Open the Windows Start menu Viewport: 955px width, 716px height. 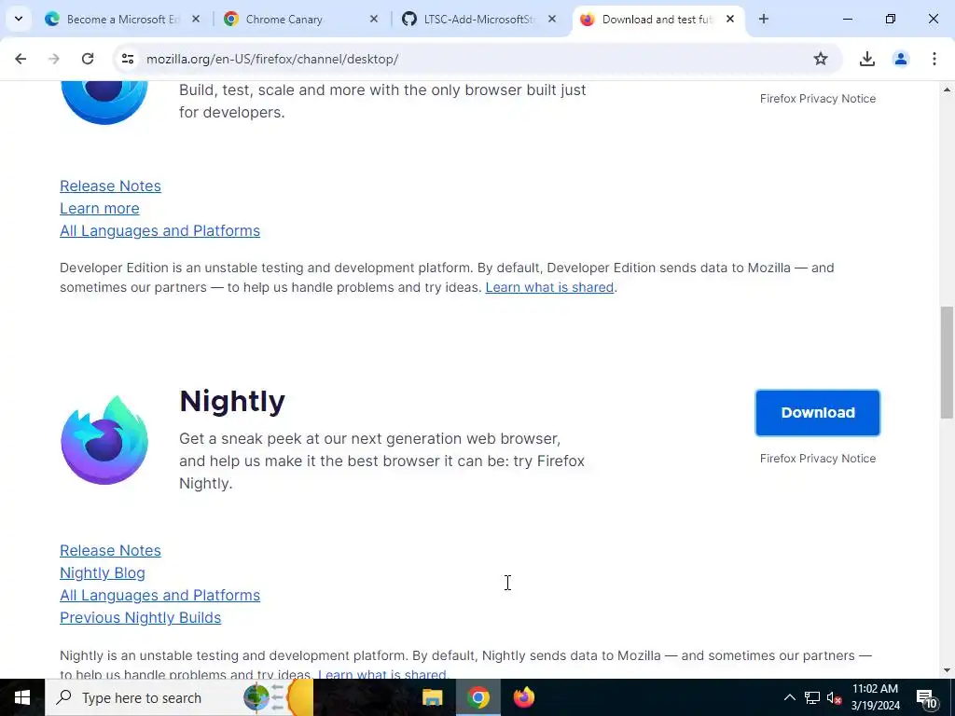pyautogui.click(x=22, y=697)
